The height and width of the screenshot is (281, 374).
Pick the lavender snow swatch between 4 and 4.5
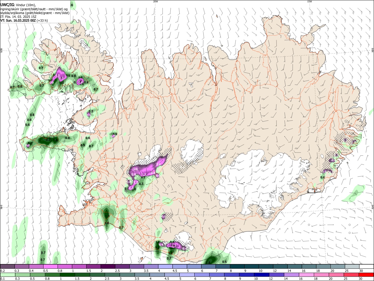(x=165, y=267)
